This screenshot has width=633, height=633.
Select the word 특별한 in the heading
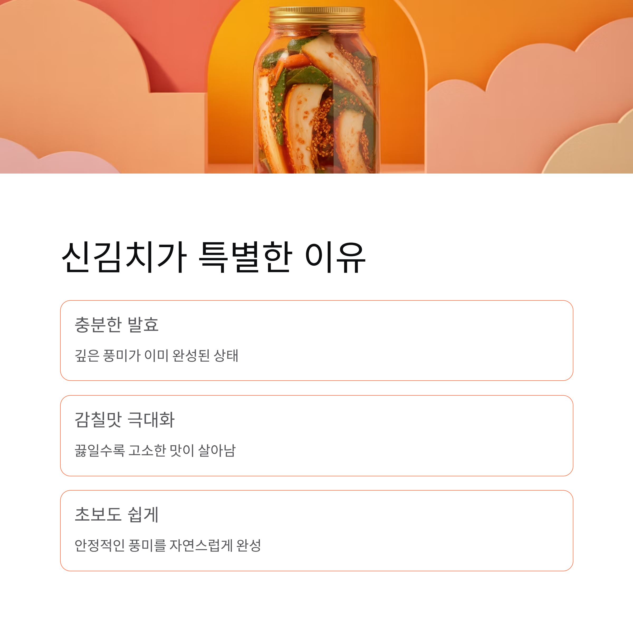click(245, 257)
